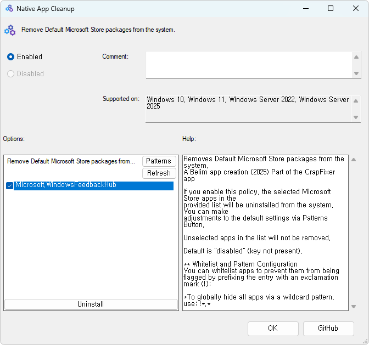Select the Microsoft.WindowsFeedbackHub list entry
The width and height of the screenshot is (369, 345).
click(93, 185)
